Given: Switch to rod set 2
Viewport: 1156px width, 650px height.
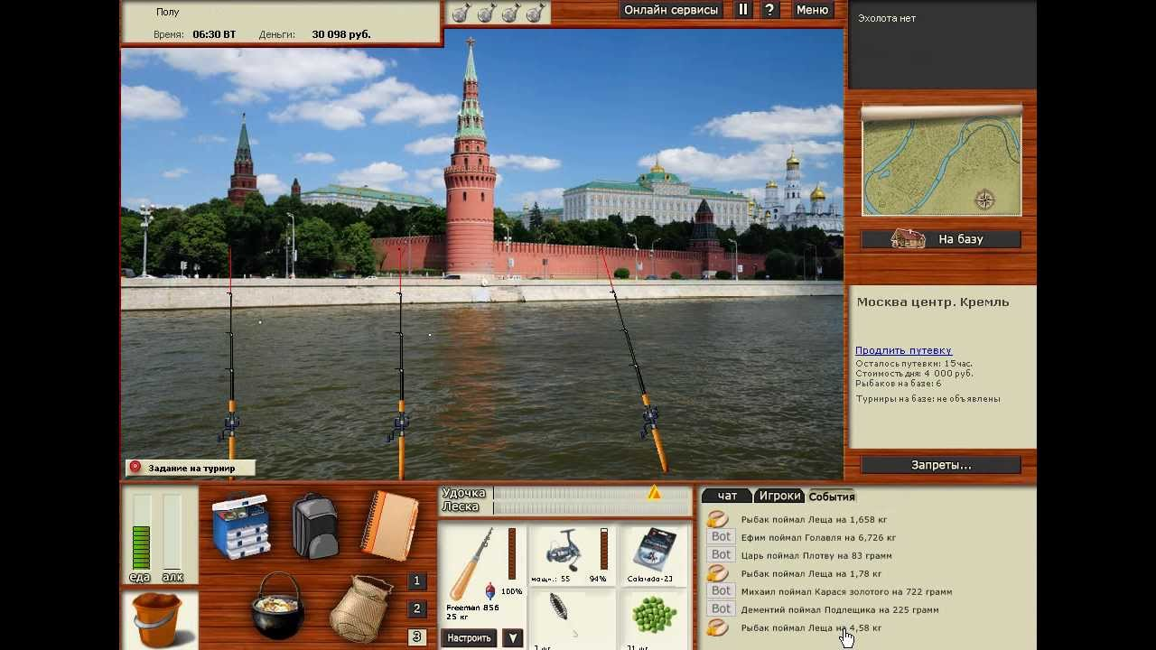Looking at the screenshot, I should pos(416,609).
